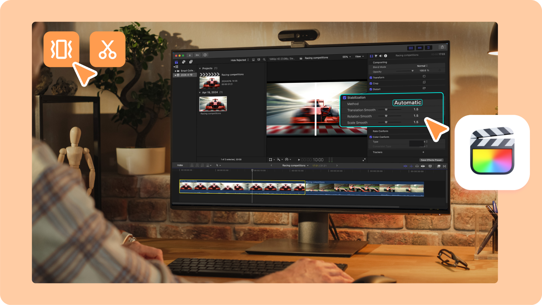Screen dimensions: 542x305
Task: Click the Save Effects Preset button
Action: [431, 160]
